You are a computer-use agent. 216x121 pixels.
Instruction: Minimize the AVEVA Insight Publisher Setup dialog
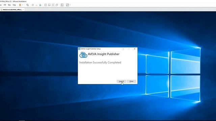[123, 49]
